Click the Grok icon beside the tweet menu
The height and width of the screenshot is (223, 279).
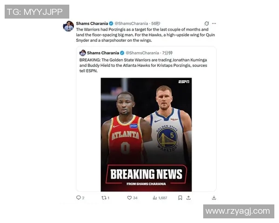206,23
